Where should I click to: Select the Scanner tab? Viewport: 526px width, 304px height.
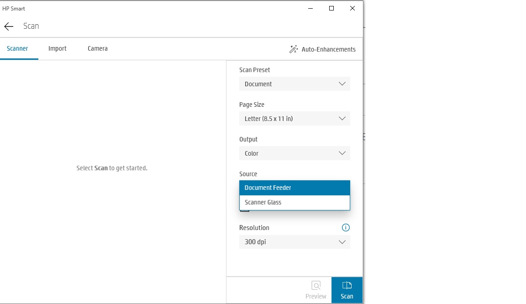coord(17,48)
